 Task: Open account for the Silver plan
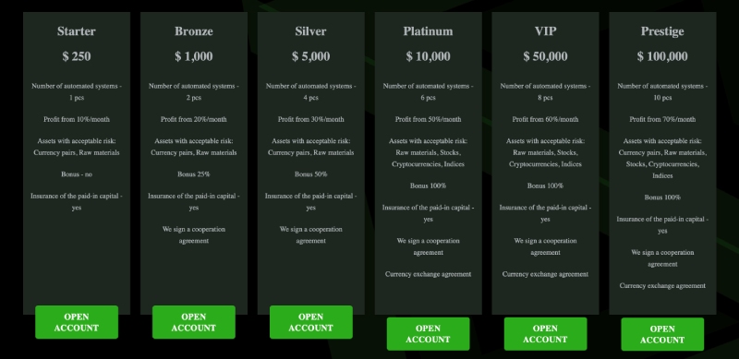(x=311, y=322)
